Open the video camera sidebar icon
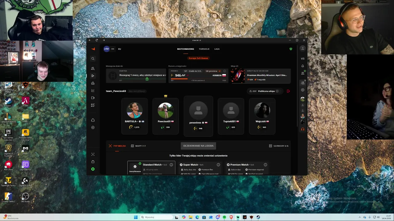 pos(93,98)
